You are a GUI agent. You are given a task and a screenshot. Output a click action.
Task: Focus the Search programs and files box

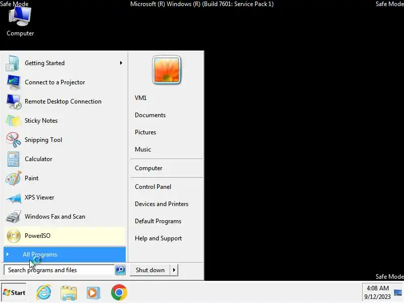(59, 270)
